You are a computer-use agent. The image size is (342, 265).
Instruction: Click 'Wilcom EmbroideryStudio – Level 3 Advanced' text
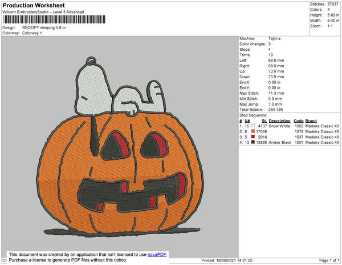[43, 12]
